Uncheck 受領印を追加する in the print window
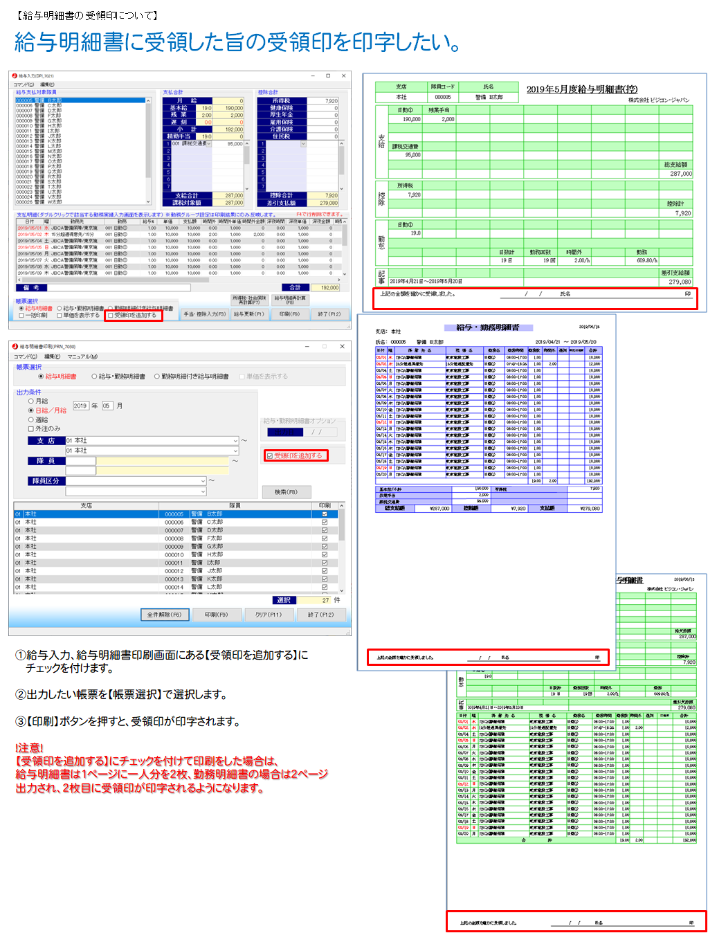708x933 pixels. click(x=270, y=456)
